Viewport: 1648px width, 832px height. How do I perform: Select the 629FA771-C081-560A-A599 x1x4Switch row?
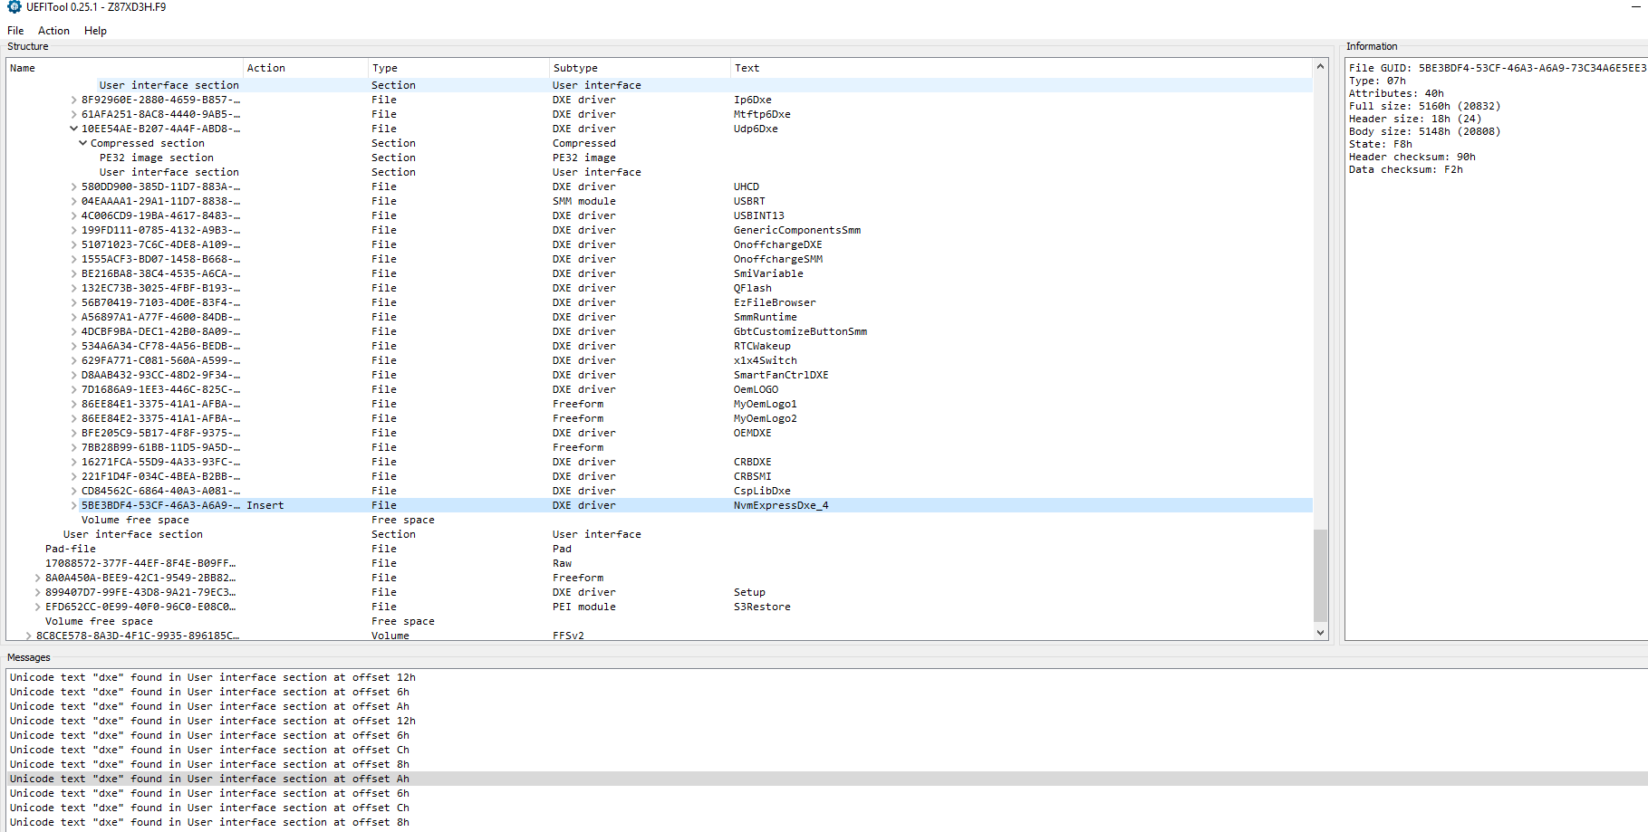(x=660, y=361)
